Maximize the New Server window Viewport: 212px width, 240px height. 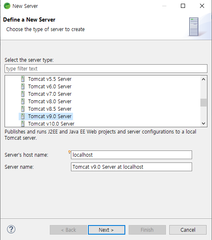coord(183,6)
